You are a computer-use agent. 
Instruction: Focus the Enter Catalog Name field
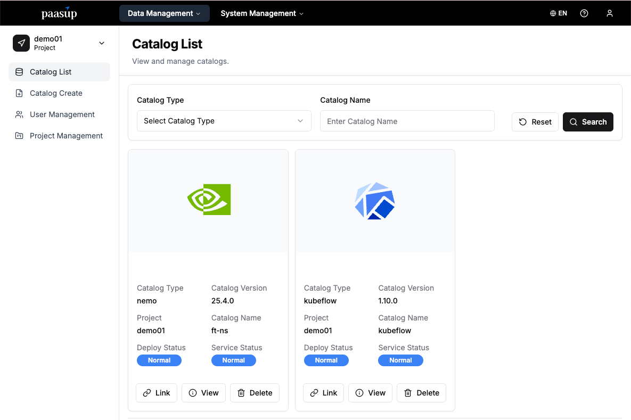click(x=407, y=121)
